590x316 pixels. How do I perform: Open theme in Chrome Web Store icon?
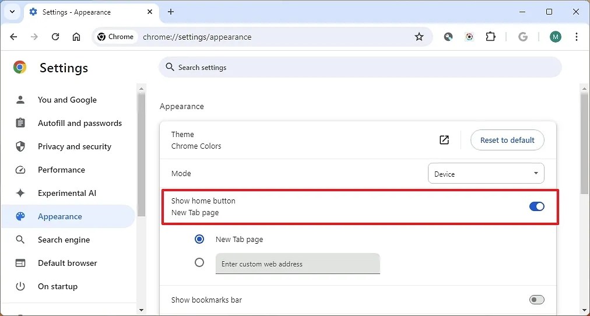444,140
